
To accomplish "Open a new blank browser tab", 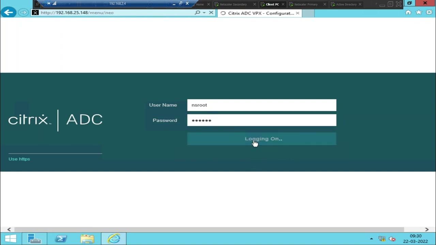I will [308, 13].
